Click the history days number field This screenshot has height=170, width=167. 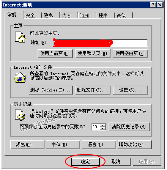[x=96, y=127]
